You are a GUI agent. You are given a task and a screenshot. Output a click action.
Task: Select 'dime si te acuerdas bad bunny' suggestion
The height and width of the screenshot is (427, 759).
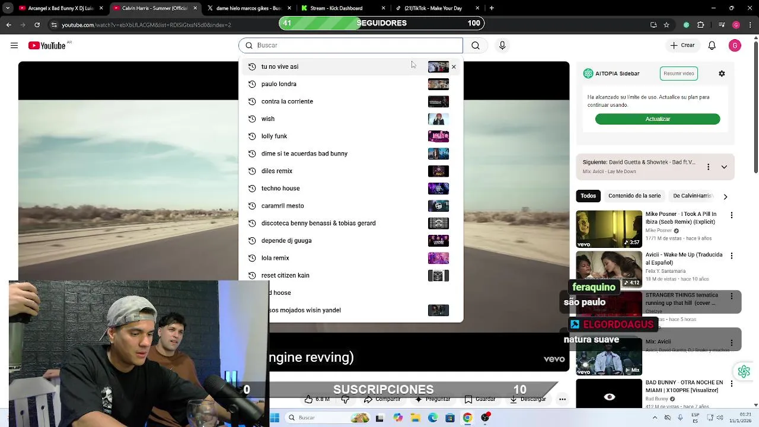tap(350, 154)
